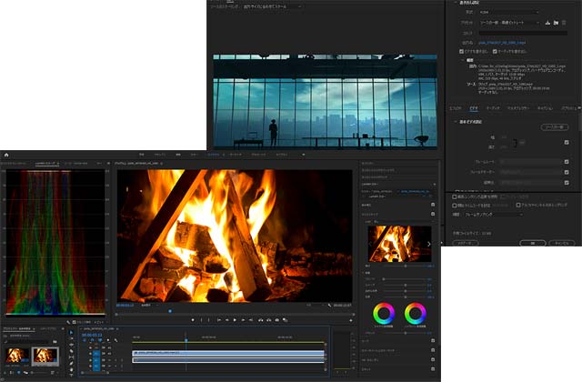Image resolution: width=582 pixels, height=382 pixels.
Task: Add a marker in the Program monitor
Action: pyautogui.click(x=193, y=320)
